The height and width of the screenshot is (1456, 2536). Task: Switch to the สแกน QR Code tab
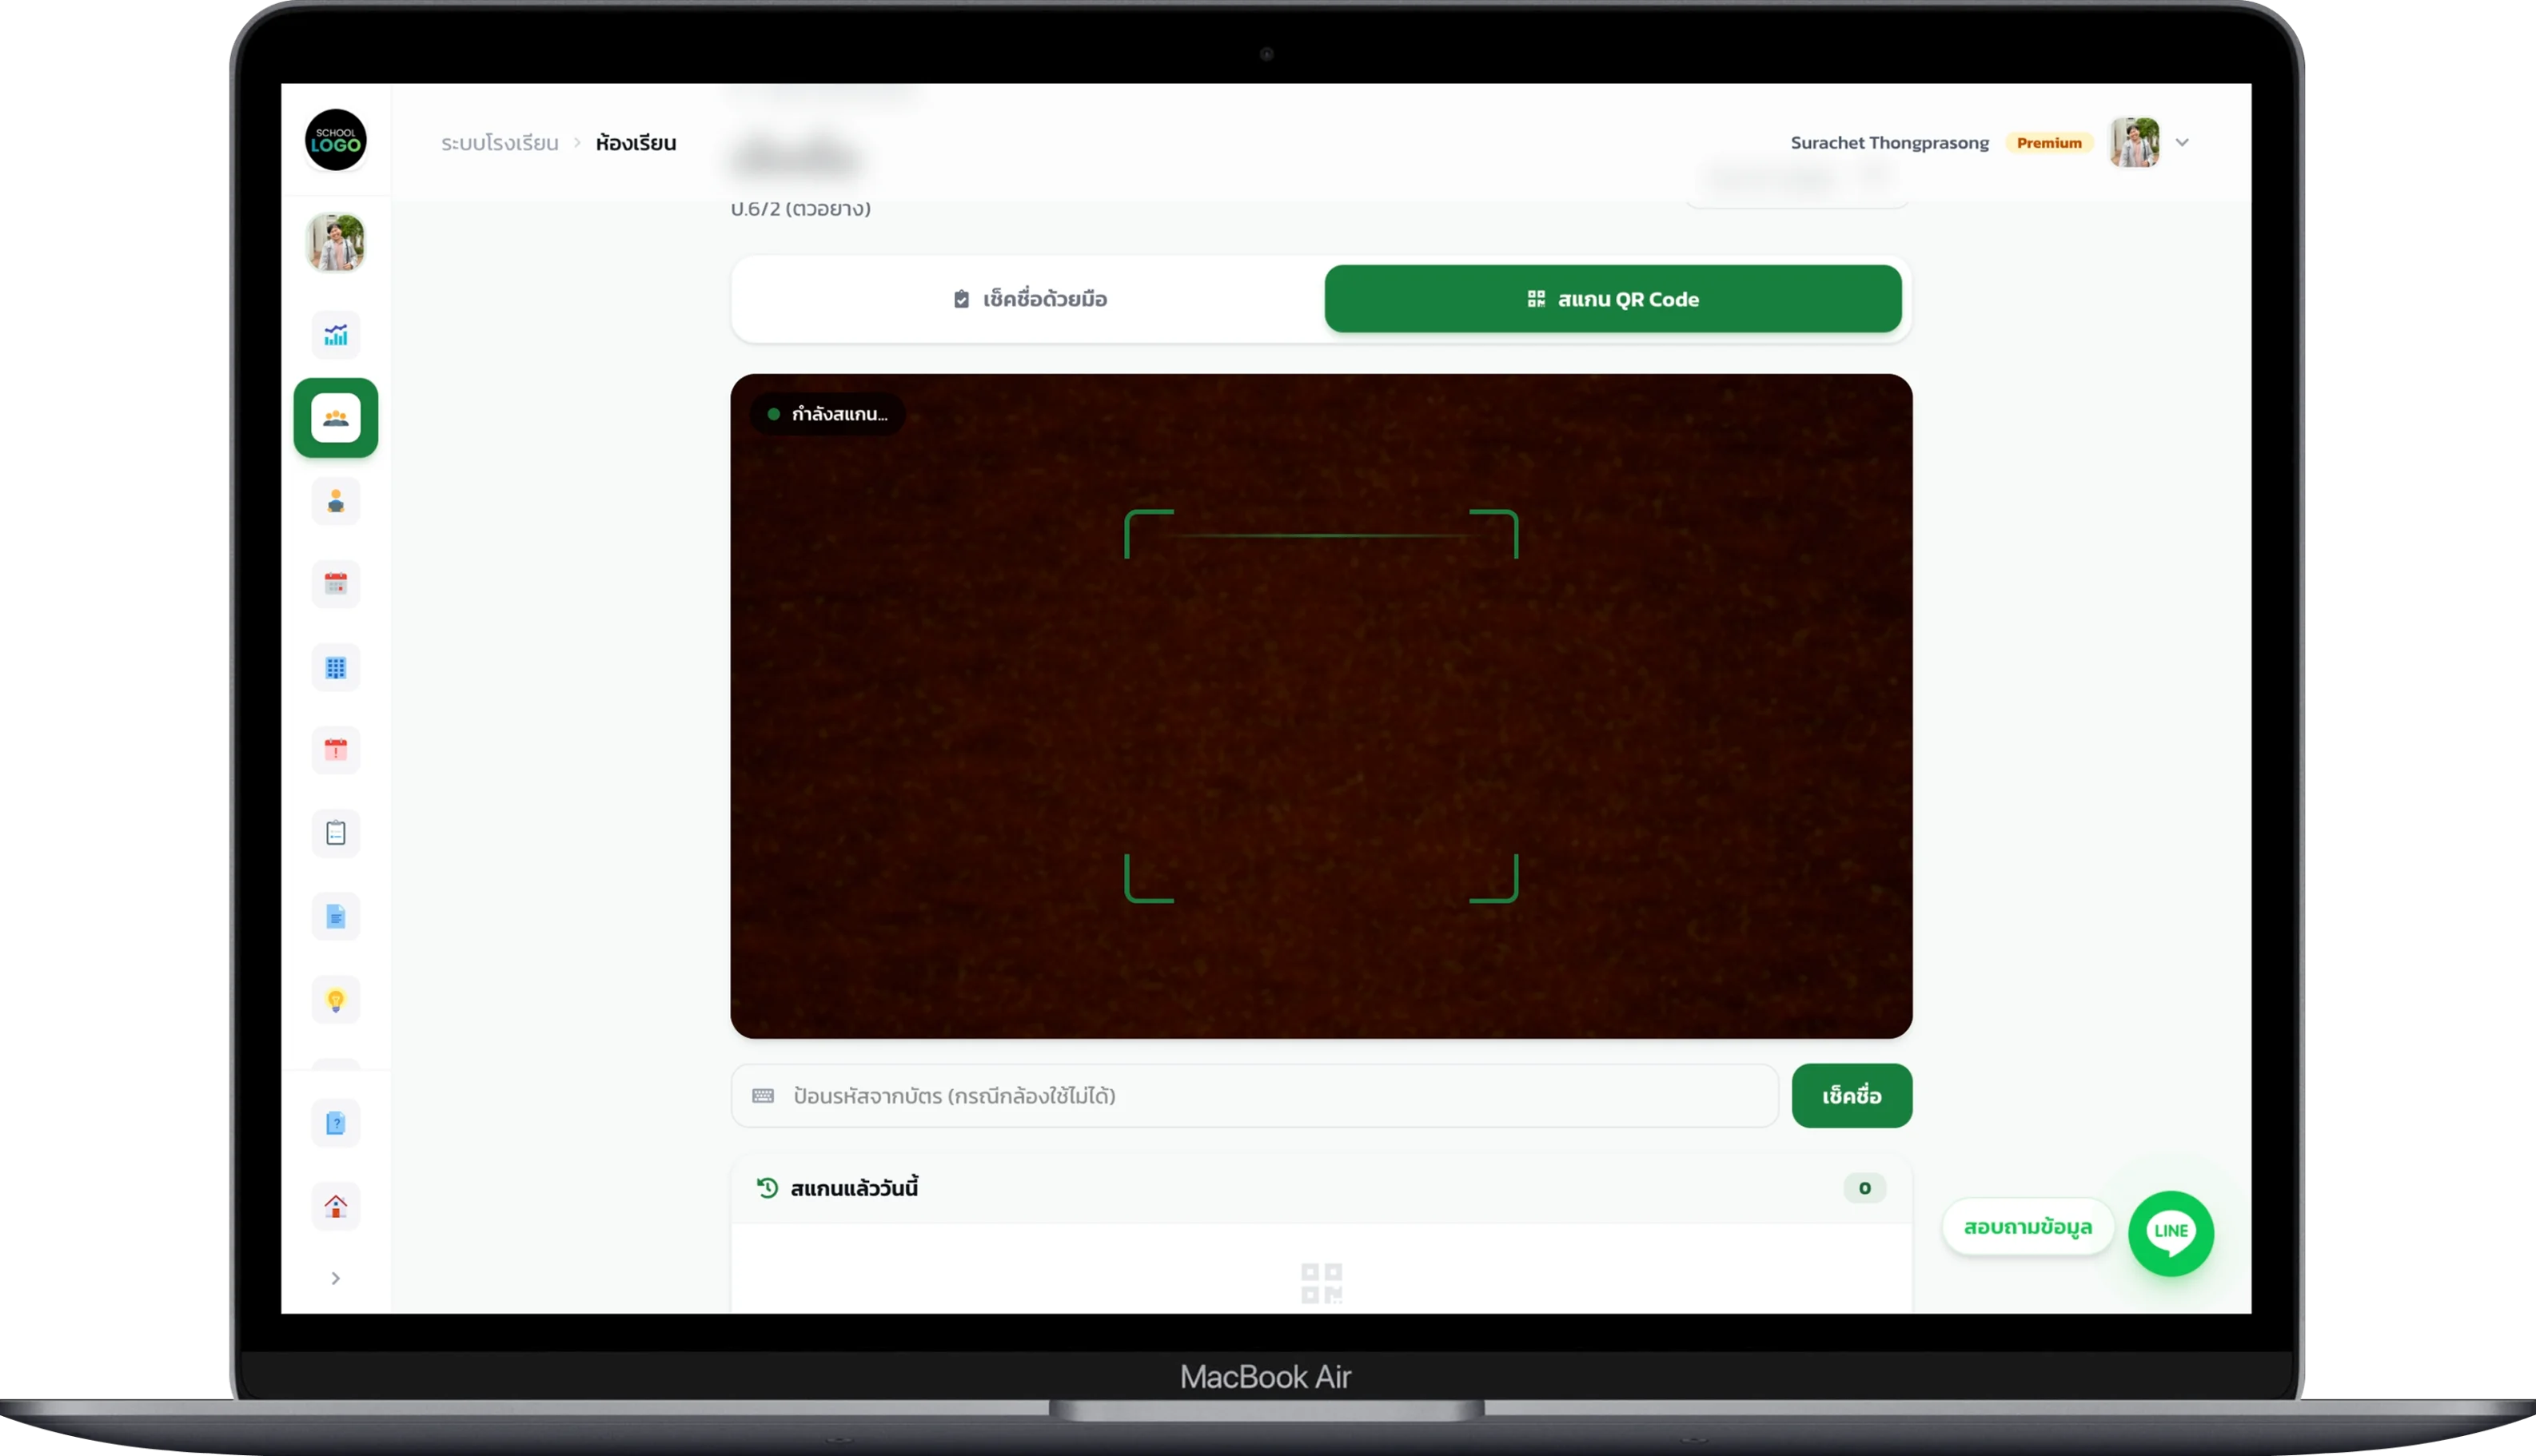[1613, 299]
